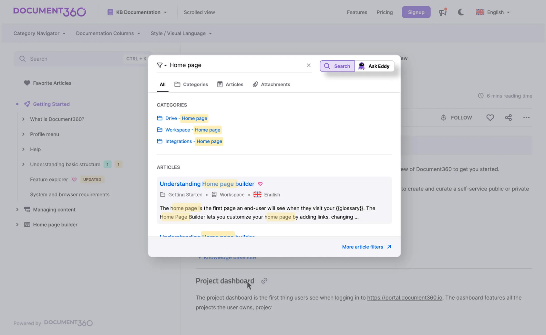Click the CATEGORIES section header
546x335 pixels.
tap(172, 105)
